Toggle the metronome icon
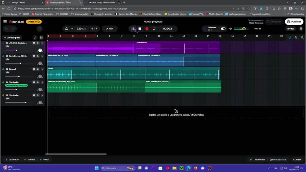This screenshot has width=306, height=172. (66, 29)
